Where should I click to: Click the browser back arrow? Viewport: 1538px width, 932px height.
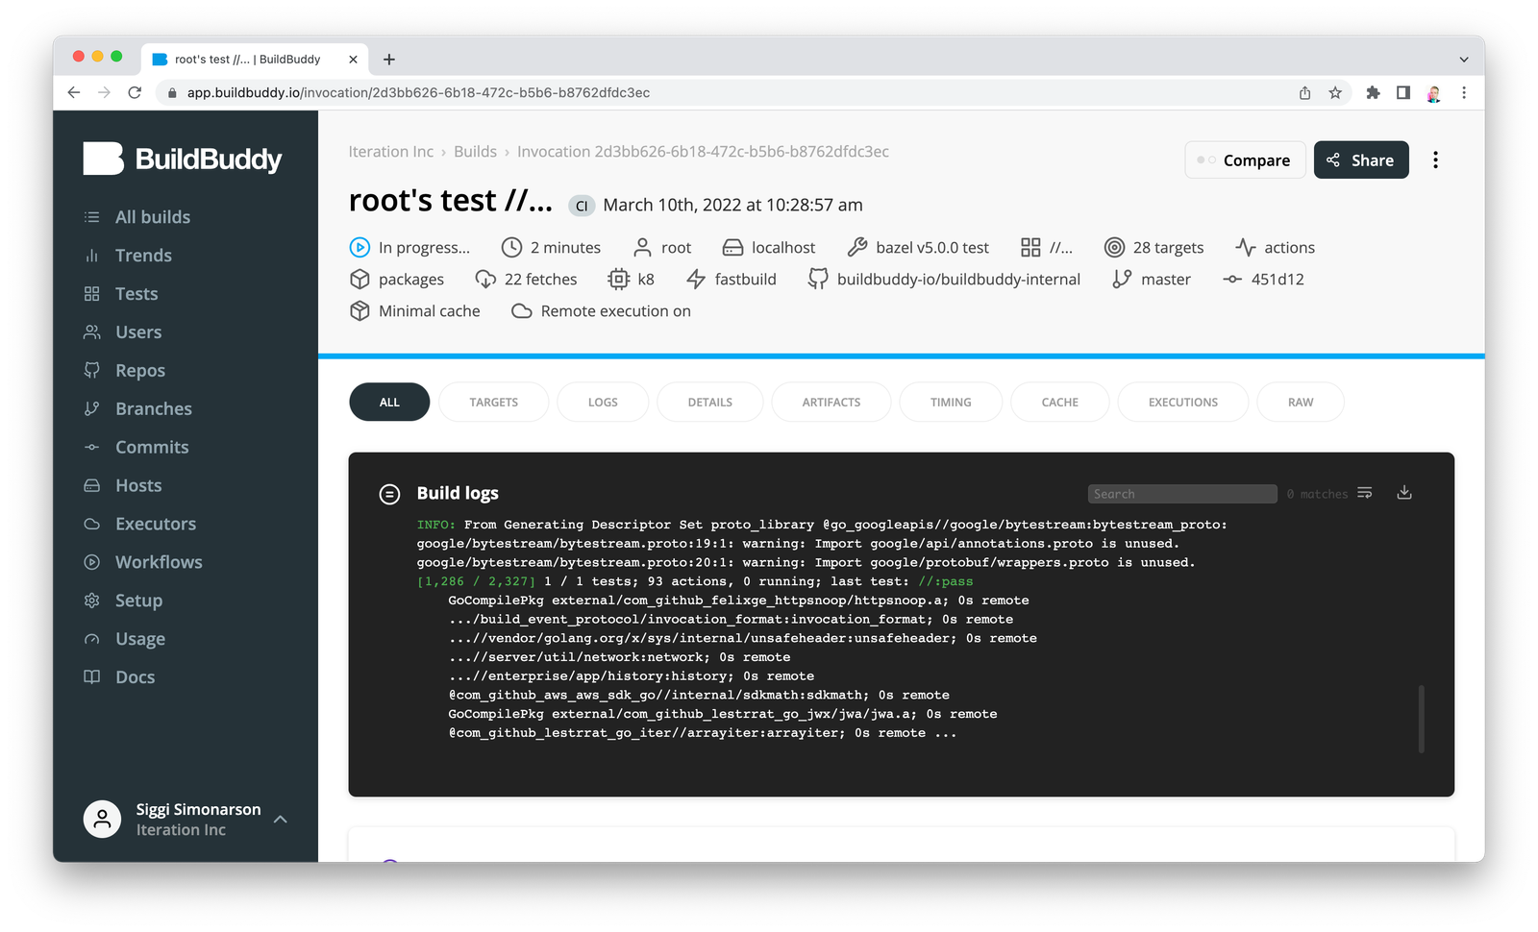74,93
